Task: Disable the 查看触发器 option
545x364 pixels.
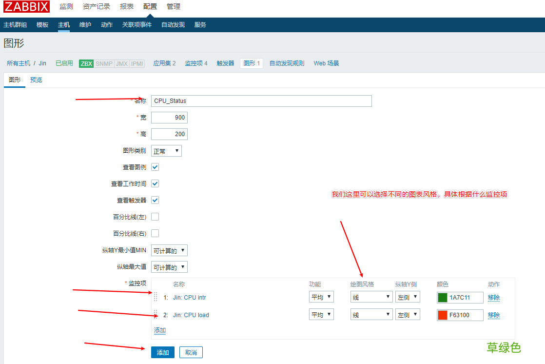Action: pos(155,200)
